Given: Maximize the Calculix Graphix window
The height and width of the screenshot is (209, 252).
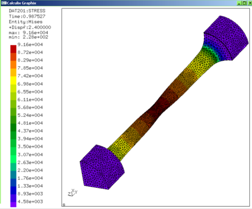Looking at the screenshot, I should [x=244, y=3].
